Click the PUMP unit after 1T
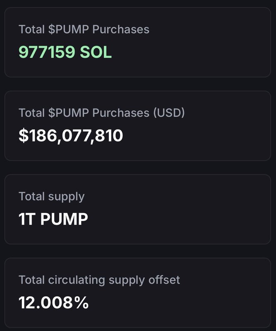The image size is (276, 331). click(x=64, y=219)
